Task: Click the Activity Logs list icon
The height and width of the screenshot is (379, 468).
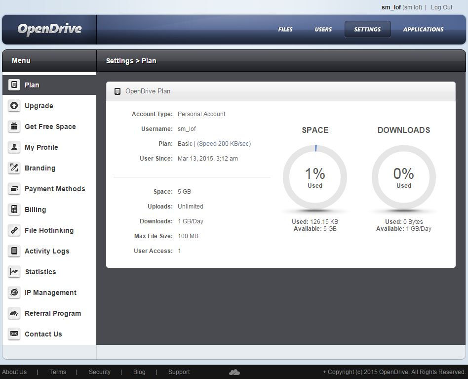Action: [14, 251]
